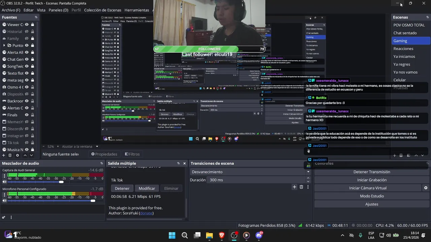
Task: Enable Modo Estudio
Action: pyautogui.click(x=372, y=196)
